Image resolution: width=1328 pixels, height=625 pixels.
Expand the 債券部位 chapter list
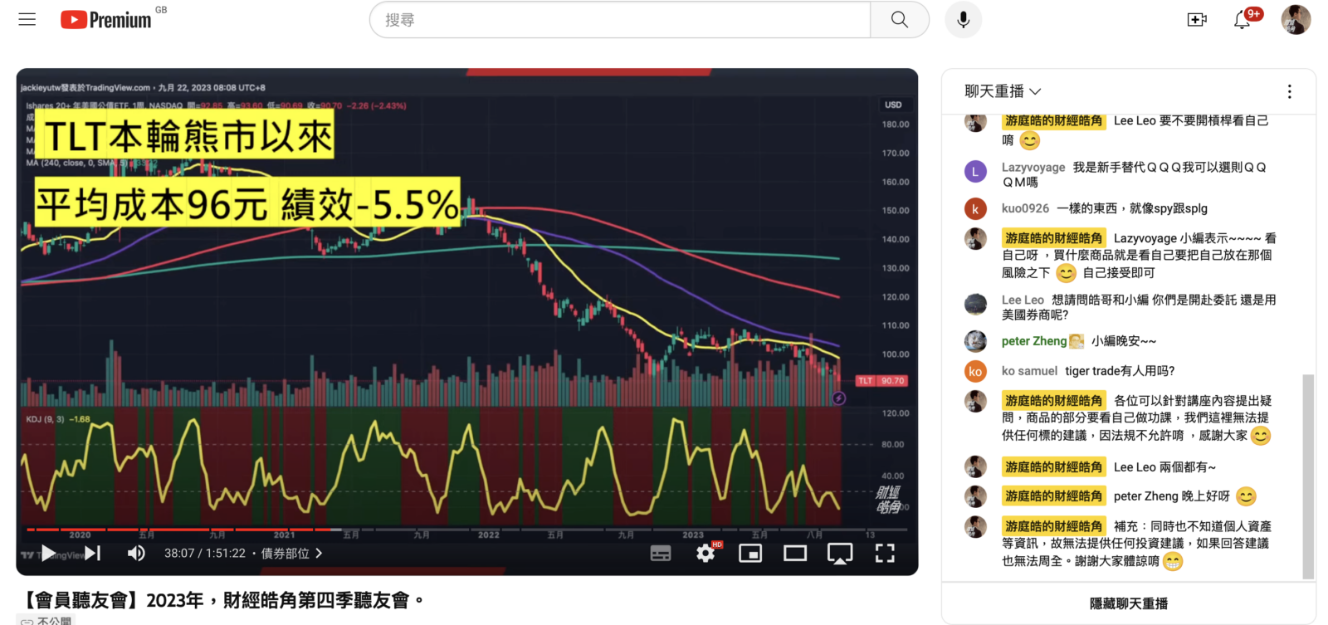291,554
